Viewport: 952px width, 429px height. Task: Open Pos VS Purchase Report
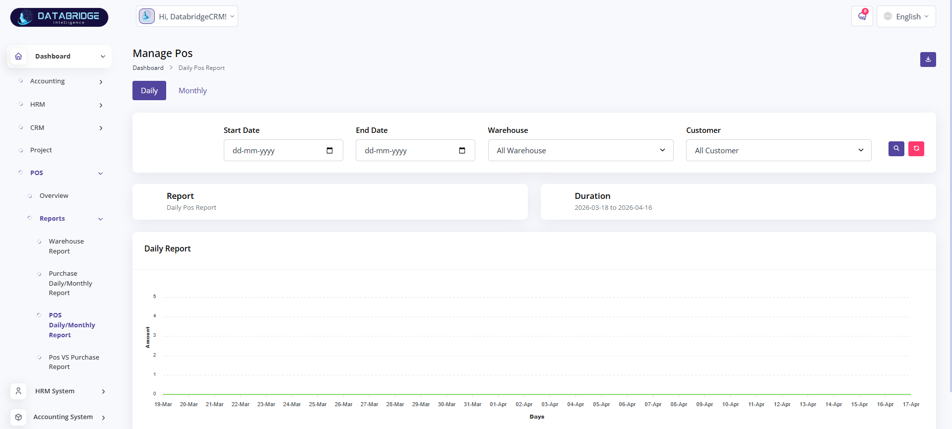(74, 362)
